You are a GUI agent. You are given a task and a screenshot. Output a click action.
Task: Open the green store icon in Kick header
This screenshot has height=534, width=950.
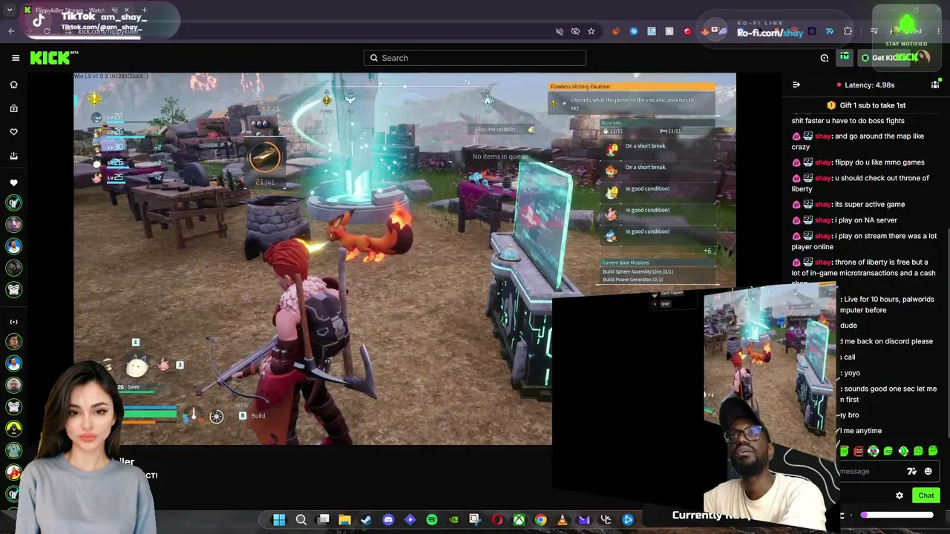point(845,57)
